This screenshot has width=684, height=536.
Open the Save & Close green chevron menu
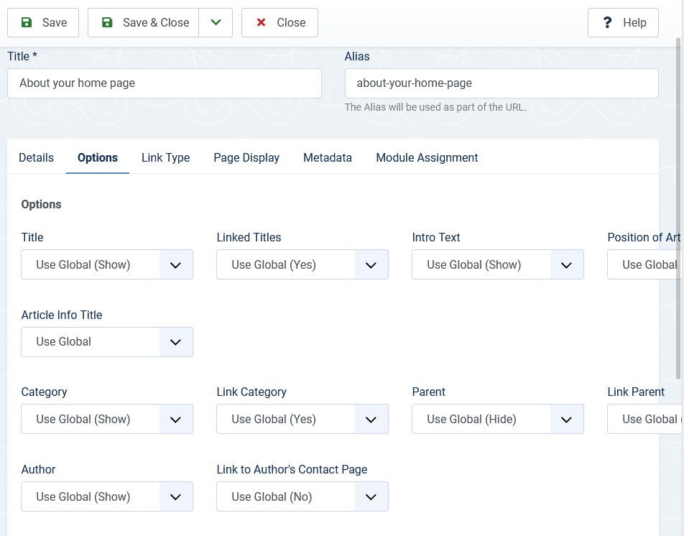(x=216, y=22)
